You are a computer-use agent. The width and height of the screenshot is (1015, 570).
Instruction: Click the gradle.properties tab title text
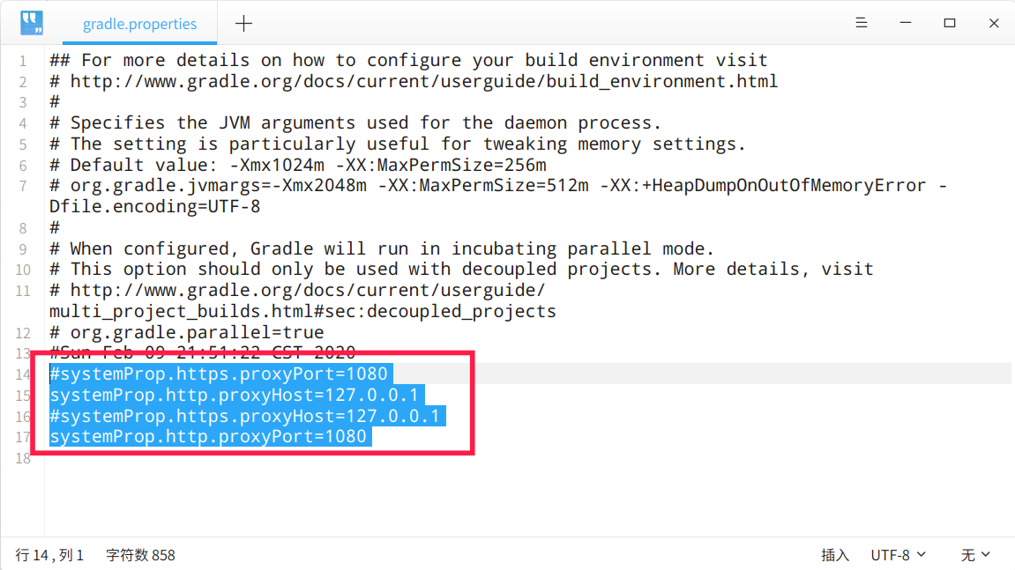[138, 24]
